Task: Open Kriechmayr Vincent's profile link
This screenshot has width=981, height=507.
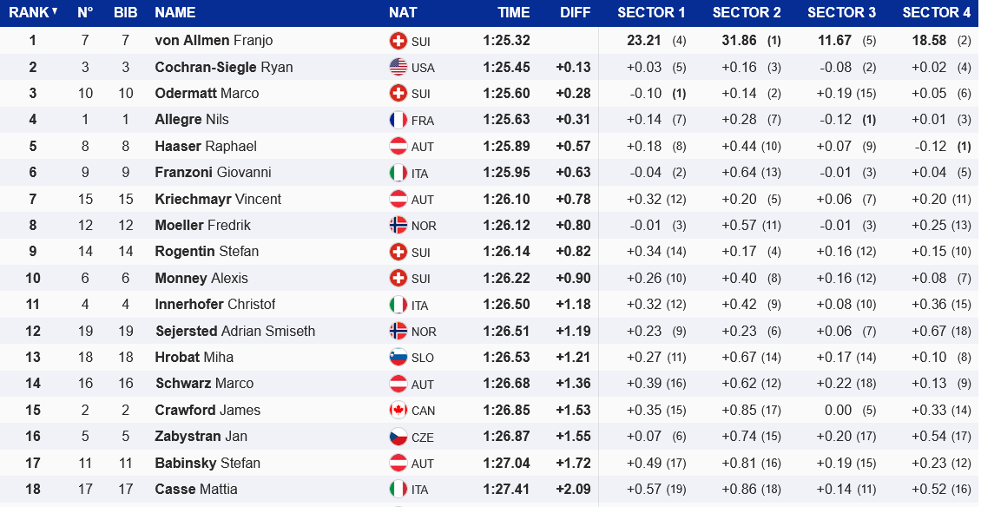Action: point(218,199)
